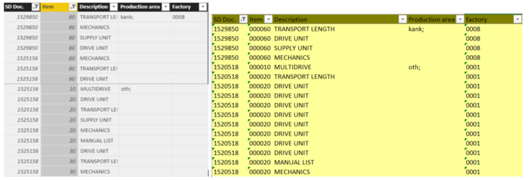
Task: Select 'oth;' cell in left table
Action: 145,89
